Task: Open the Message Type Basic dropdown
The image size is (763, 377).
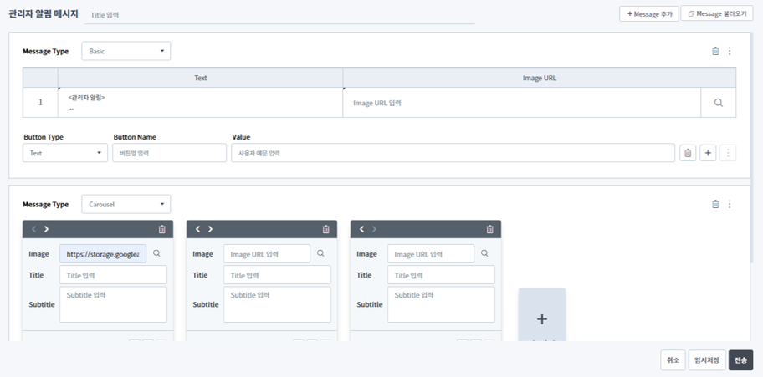Action: click(x=125, y=51)
